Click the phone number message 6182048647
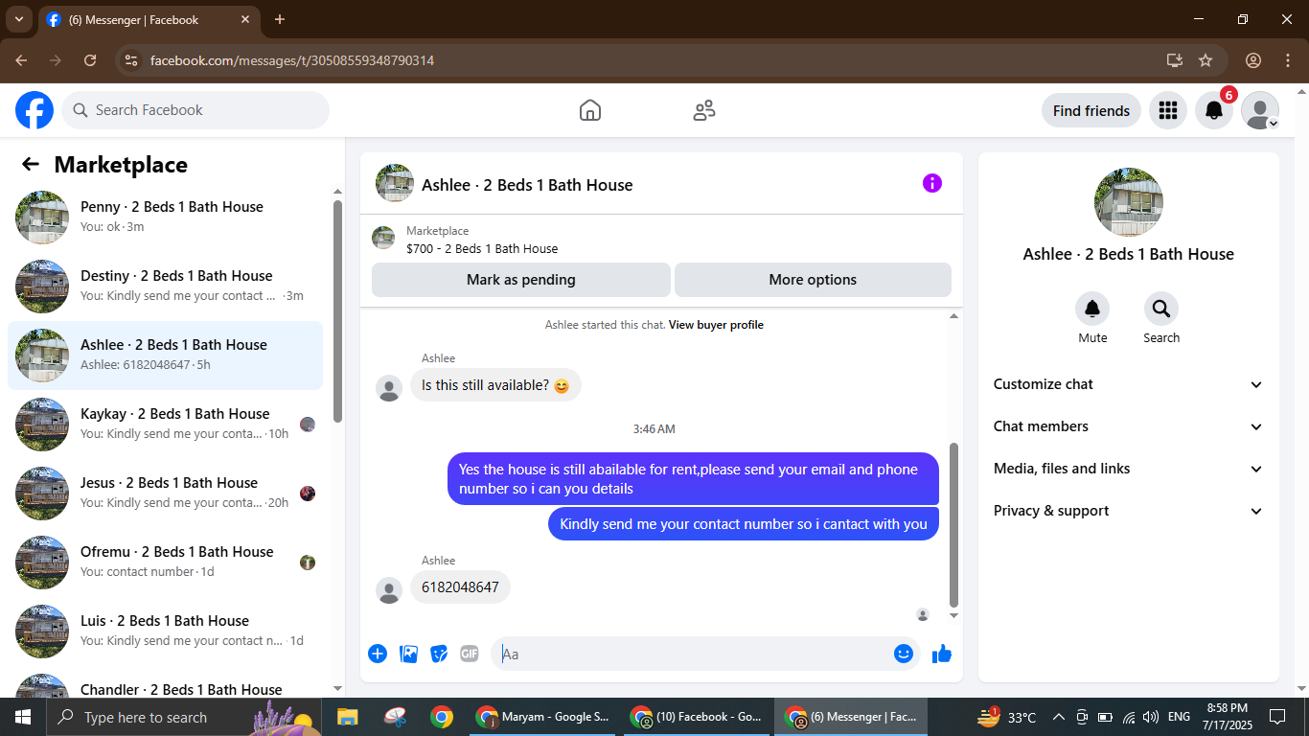The width and height of the screenshot is (1309, 736). [460, 587]
